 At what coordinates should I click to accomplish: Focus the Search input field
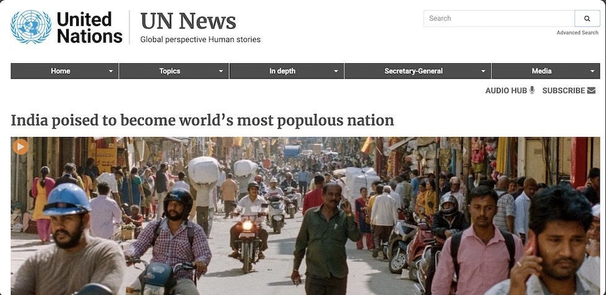(x=499, y=18)
